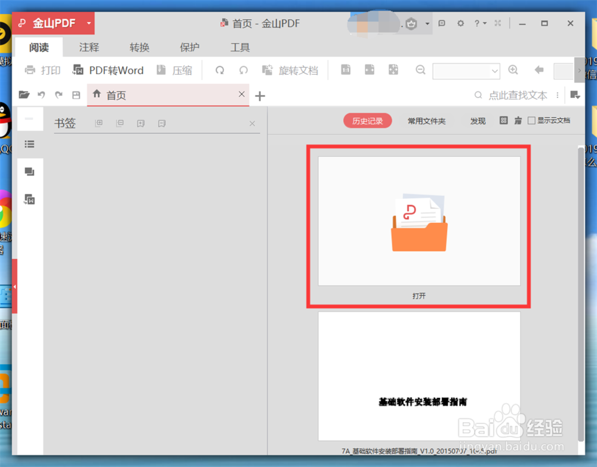Open the 基础软件安装部署指南 document thumbnail
Image resolution: width=597 pixels, height=467 pixels.
pyautogui.click(x=418, y=376)
